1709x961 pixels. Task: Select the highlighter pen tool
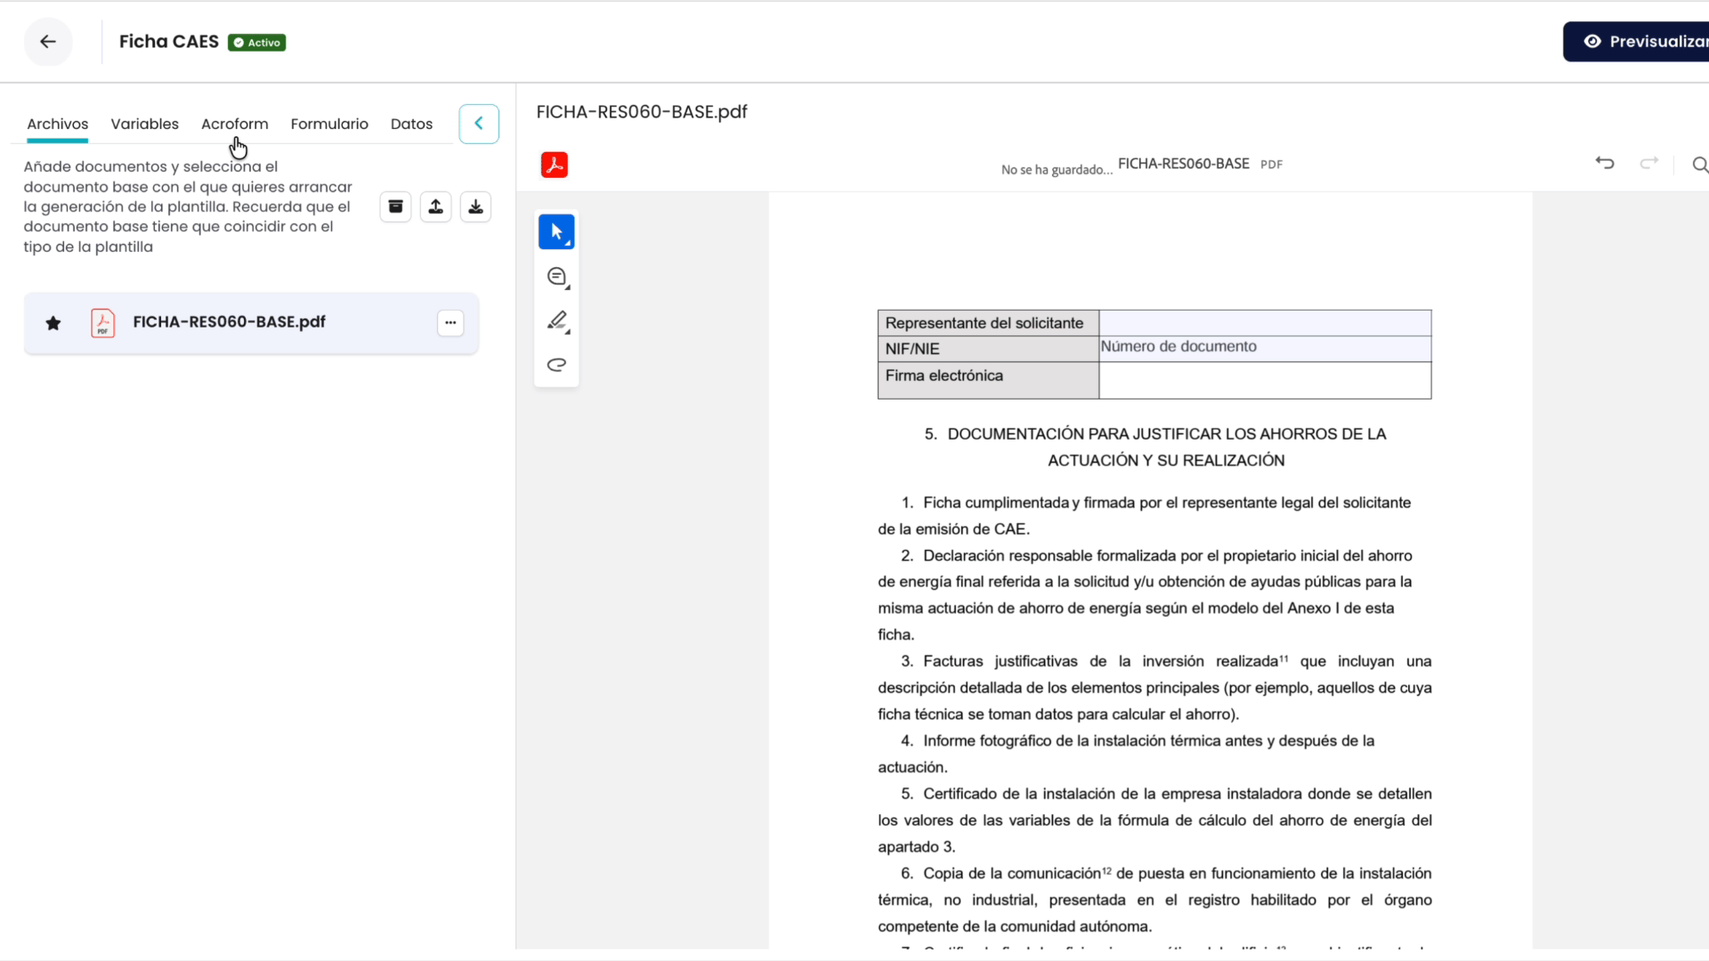click(x=556, y=320)
